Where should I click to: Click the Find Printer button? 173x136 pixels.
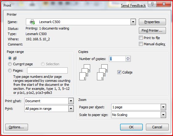pos(152,30)
